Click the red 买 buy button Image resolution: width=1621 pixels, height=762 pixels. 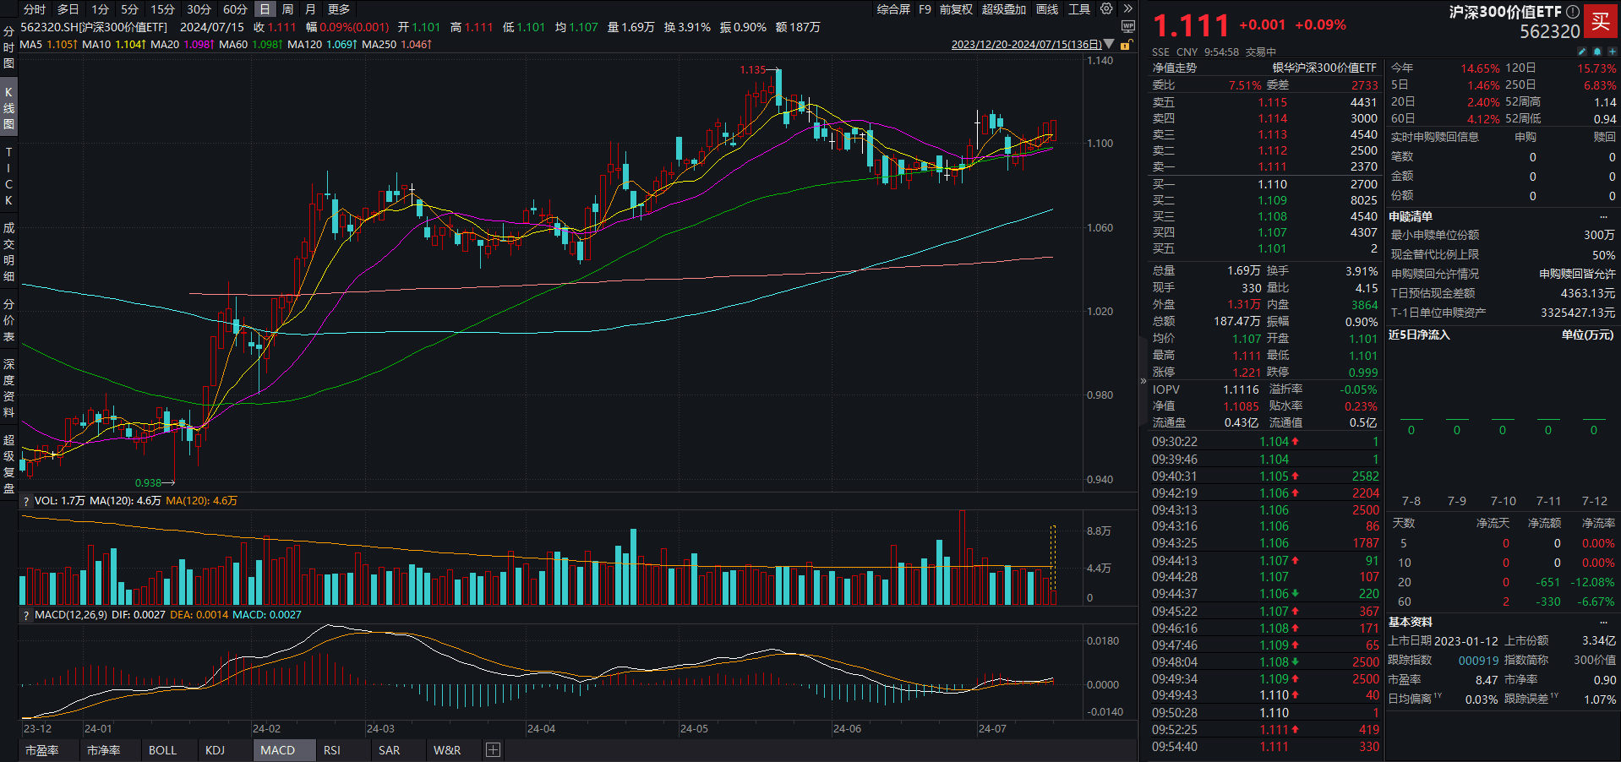pos(1602,21)
